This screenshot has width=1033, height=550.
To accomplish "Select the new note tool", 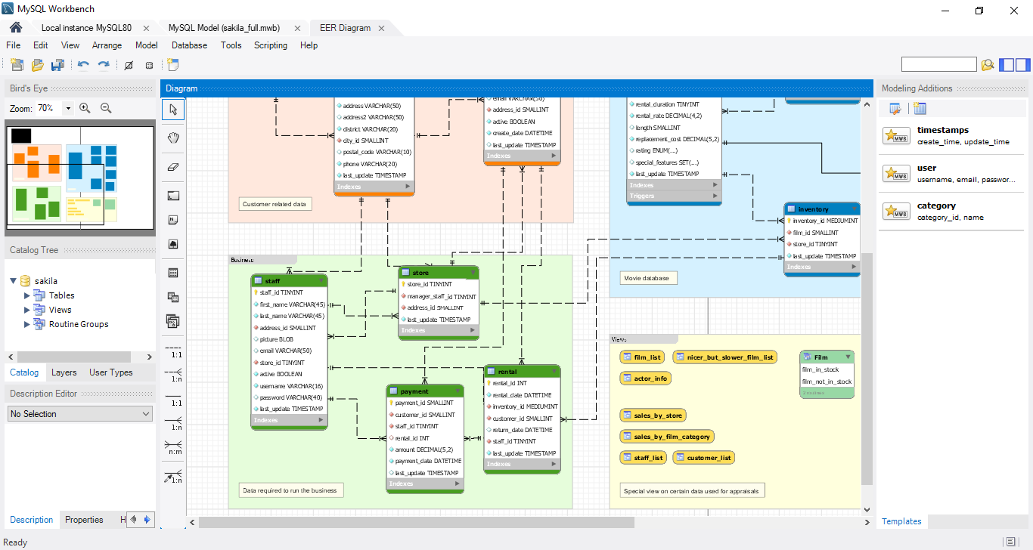I will tap(173, 220).
